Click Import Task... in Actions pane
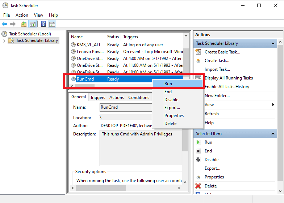The height and width of the screenshot is (203, 284). pyautogui.click(x=217, y=69)
